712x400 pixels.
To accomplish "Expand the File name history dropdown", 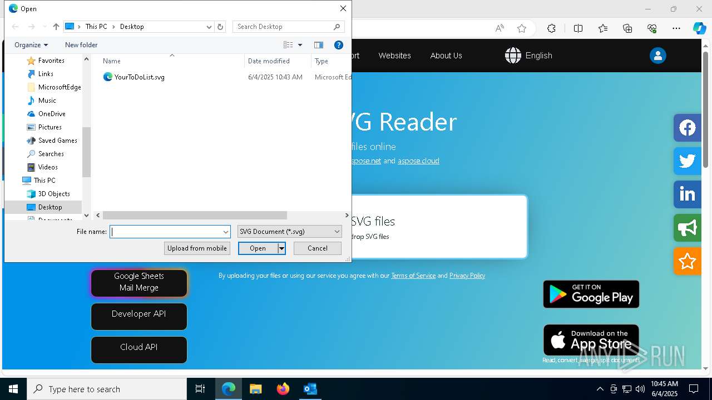I will tap(226, 232).
